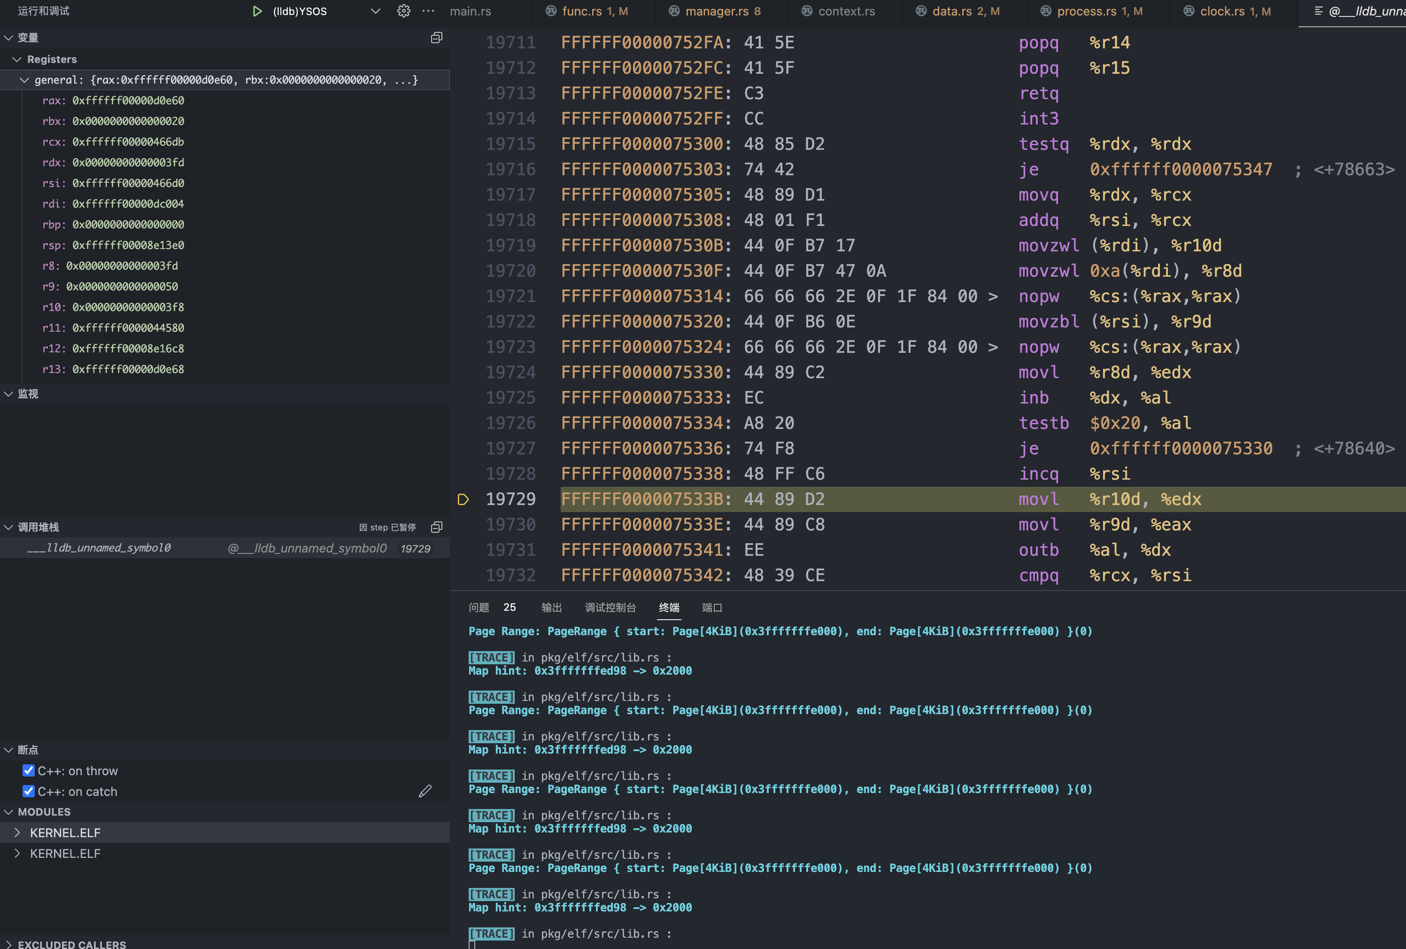Expand the first KERNEL.ELF module
The height and width of the screenshot is (949, 1406).
coord(17,833)
